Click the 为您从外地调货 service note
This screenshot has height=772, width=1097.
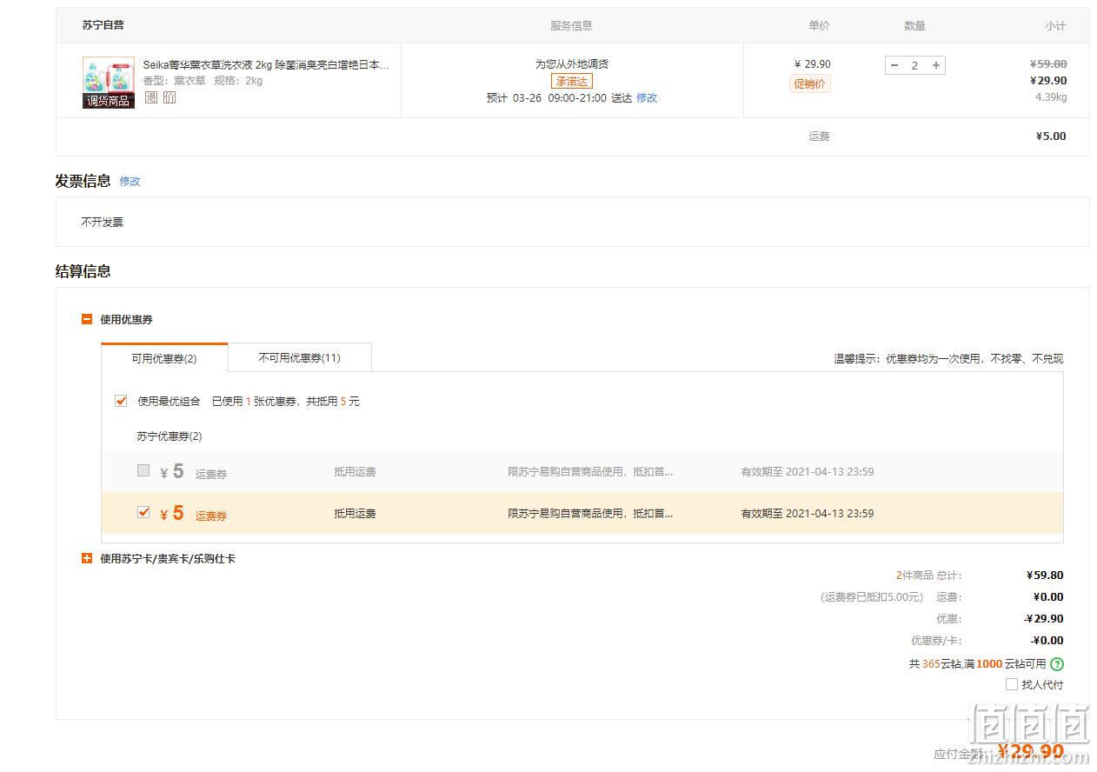[572, 64]
